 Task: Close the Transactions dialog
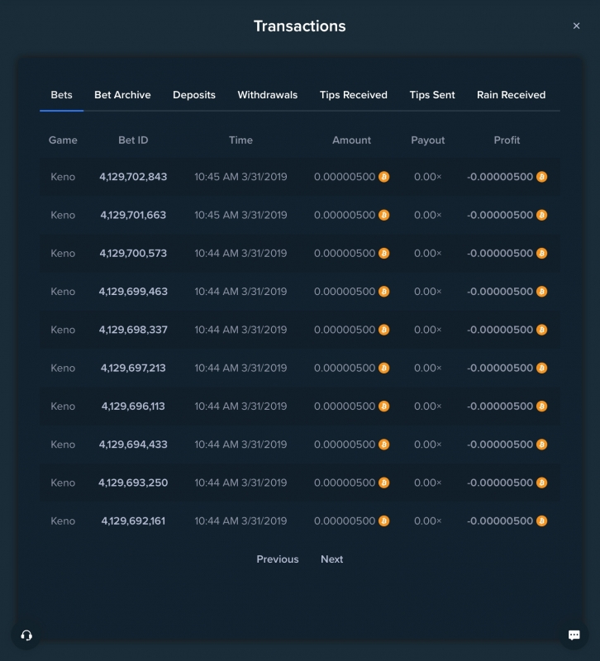(x=576, y=26)
